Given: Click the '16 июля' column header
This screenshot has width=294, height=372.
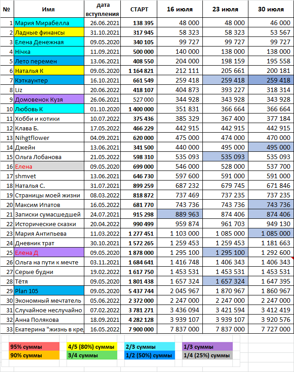Looking at the screenshot, I should [x=180, y=9].
